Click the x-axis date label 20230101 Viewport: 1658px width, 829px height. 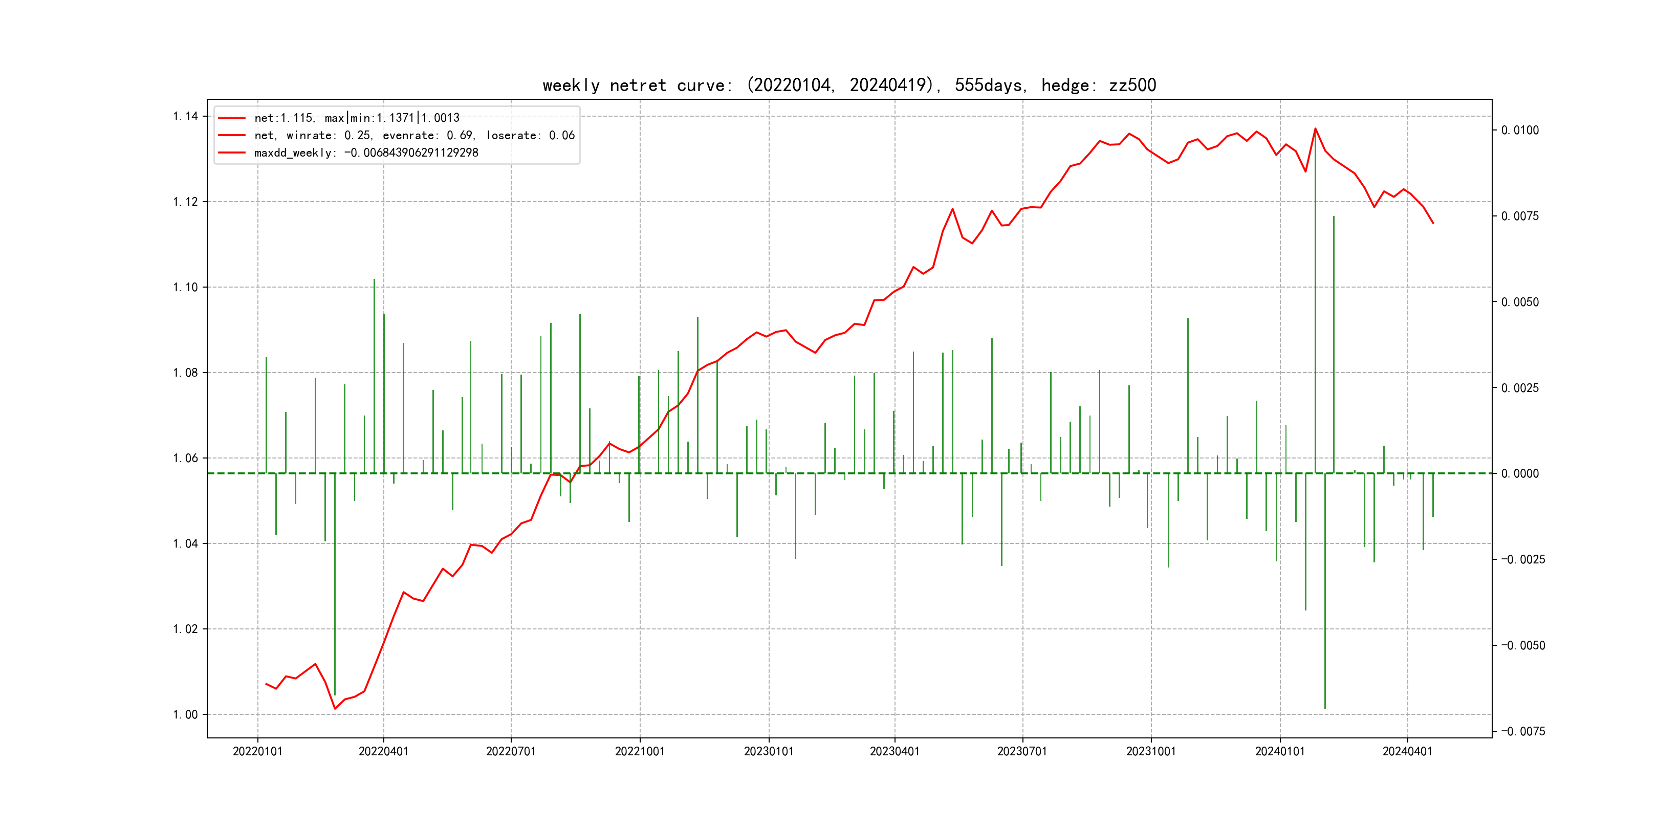(x=769, y=751)
